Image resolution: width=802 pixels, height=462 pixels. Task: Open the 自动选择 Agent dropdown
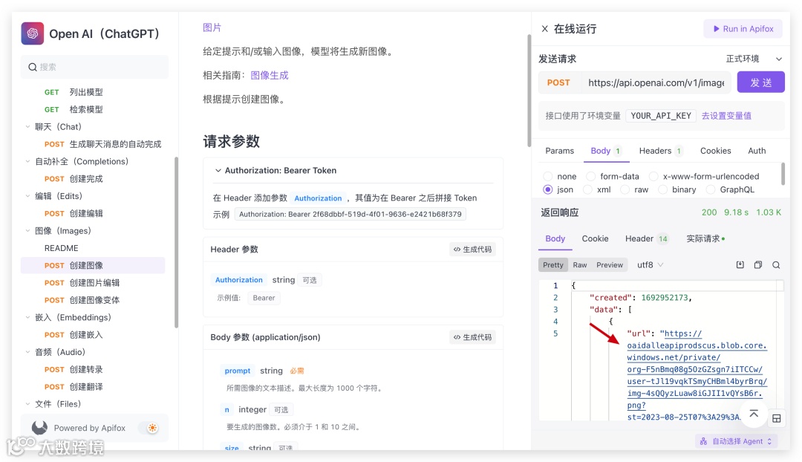[736, 441]
